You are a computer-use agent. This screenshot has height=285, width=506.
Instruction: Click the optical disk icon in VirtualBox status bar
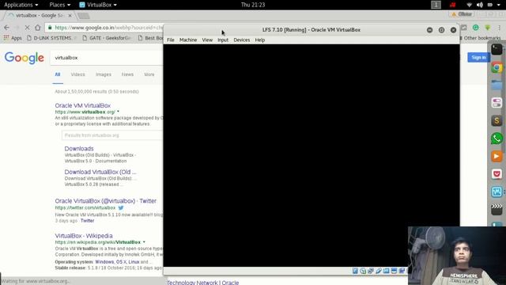pos(363,271)
